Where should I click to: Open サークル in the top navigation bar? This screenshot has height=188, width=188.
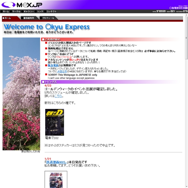pyautogui.click(x=15, y=11)
